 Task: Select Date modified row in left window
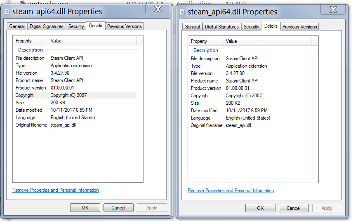(x=75, y=110)
